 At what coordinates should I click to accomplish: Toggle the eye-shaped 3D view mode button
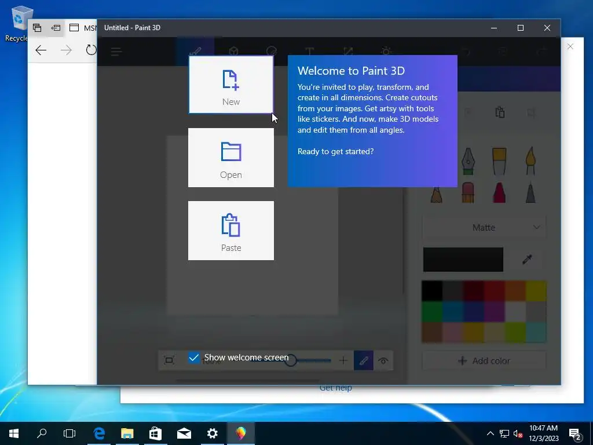click(x=383, y=360)
